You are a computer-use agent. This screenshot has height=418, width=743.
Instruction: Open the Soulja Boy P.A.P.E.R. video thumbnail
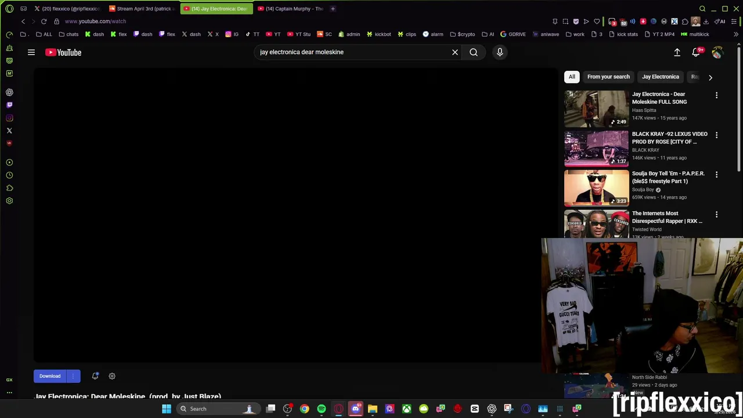(596, 188)
